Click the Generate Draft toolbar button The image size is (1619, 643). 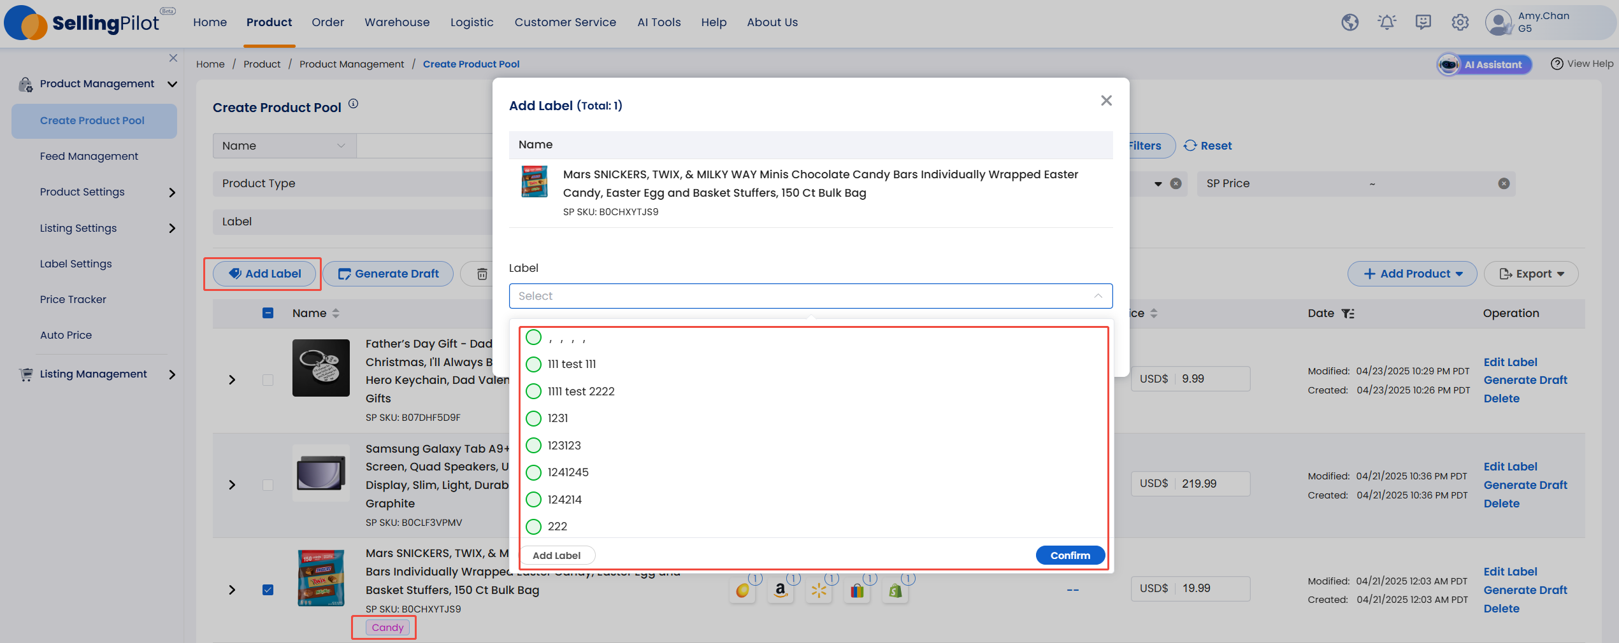387,274
